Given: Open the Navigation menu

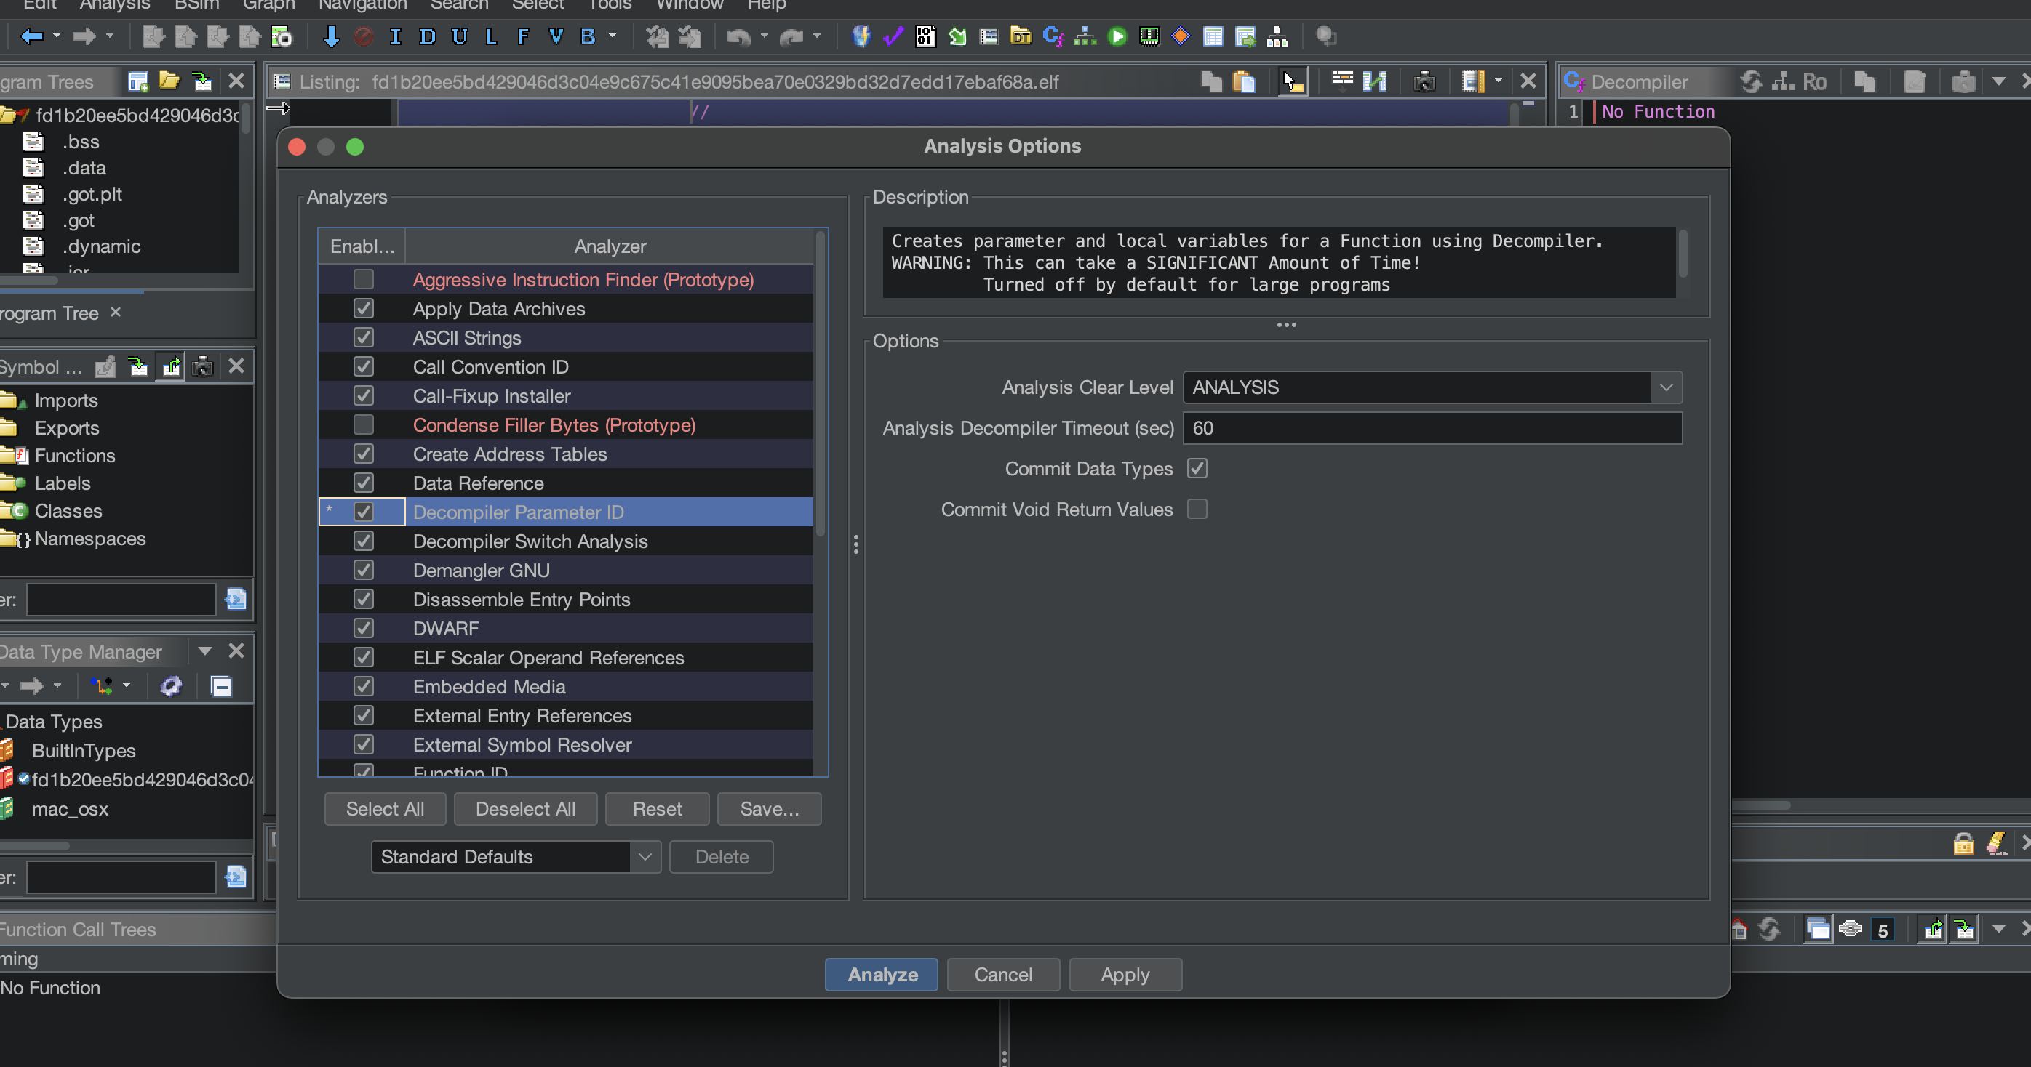Looking at the screenshot, I should point(363,5).
